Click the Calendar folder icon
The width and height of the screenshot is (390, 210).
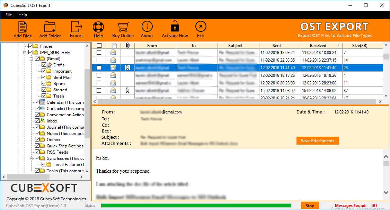[42, 102]
